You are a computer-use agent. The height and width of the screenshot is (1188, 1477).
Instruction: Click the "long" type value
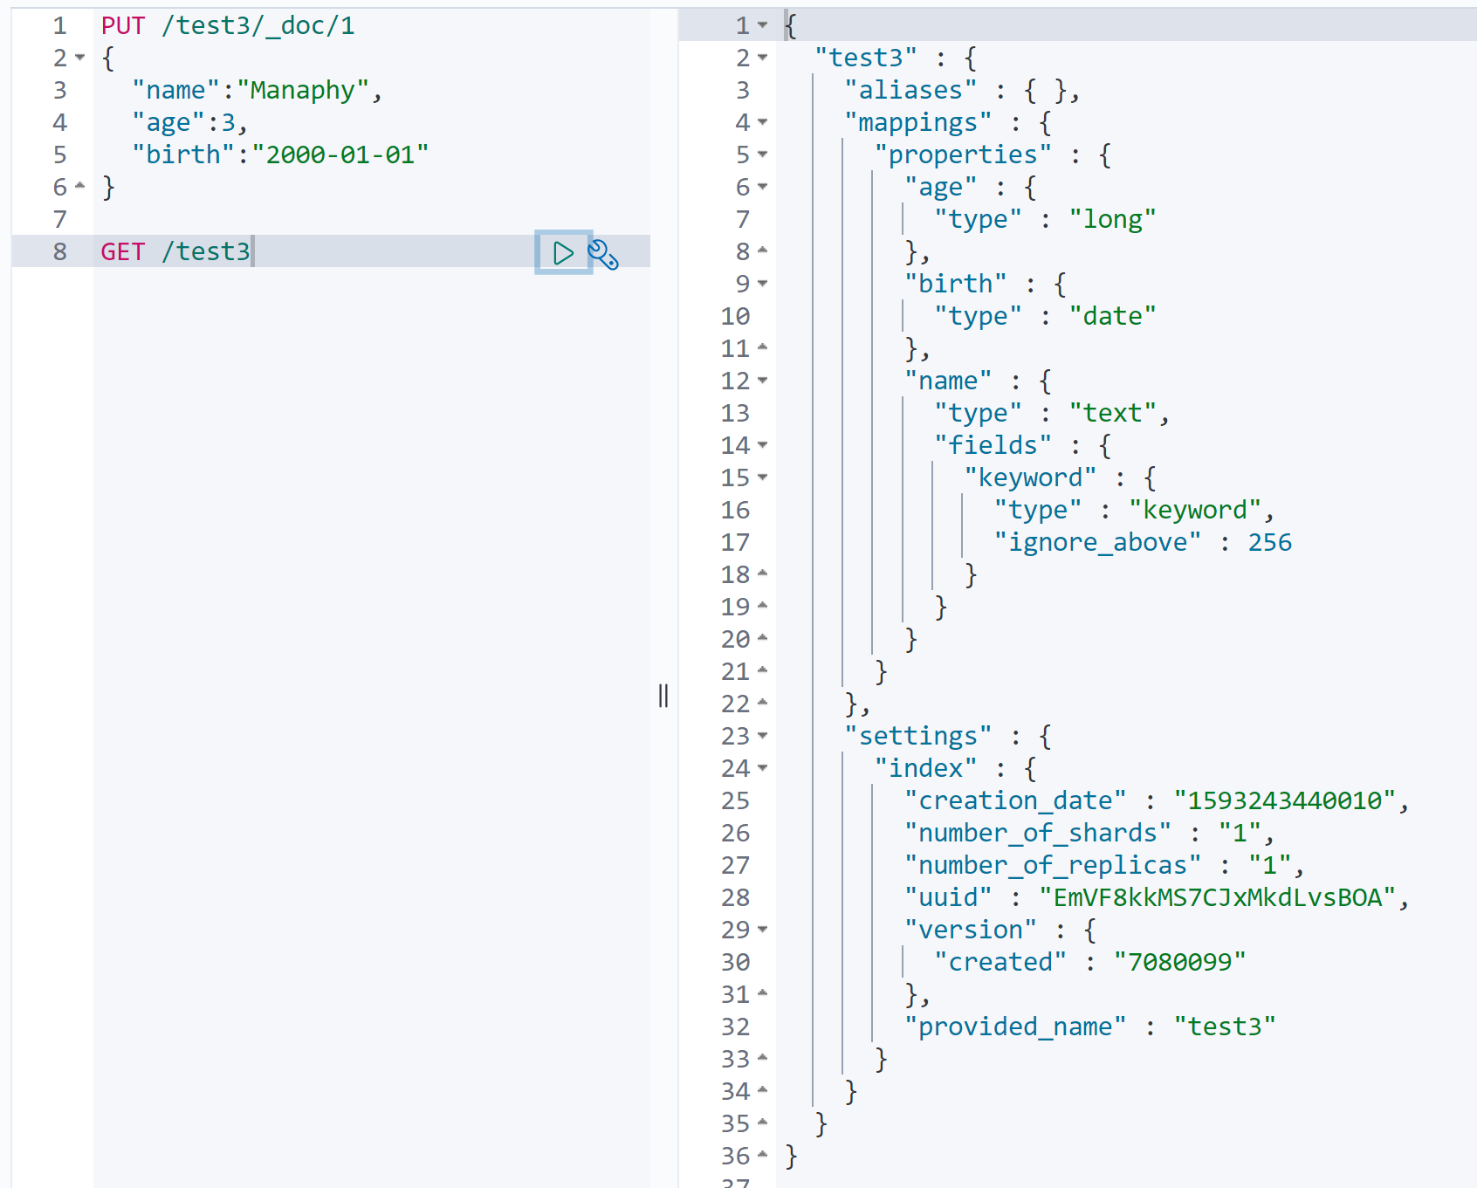click(x=1112, y=219)
